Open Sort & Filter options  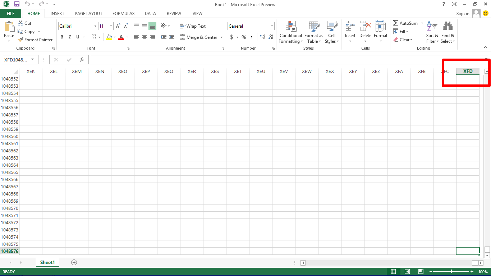tap(432, 32)
